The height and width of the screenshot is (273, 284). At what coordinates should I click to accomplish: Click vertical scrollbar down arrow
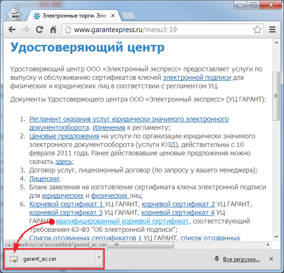[276, 237]
